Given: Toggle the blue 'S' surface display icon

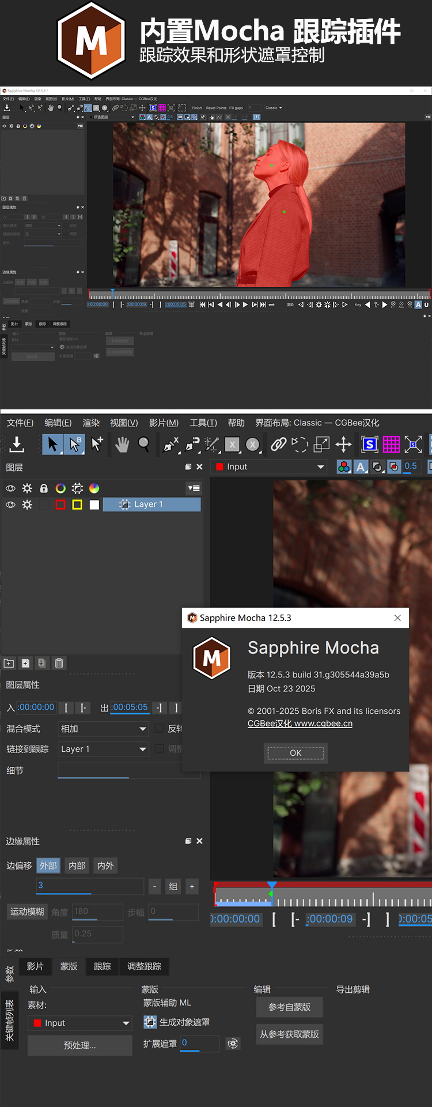Looking at the screenshot, I should pyautogui.click(x=370, y=444).
